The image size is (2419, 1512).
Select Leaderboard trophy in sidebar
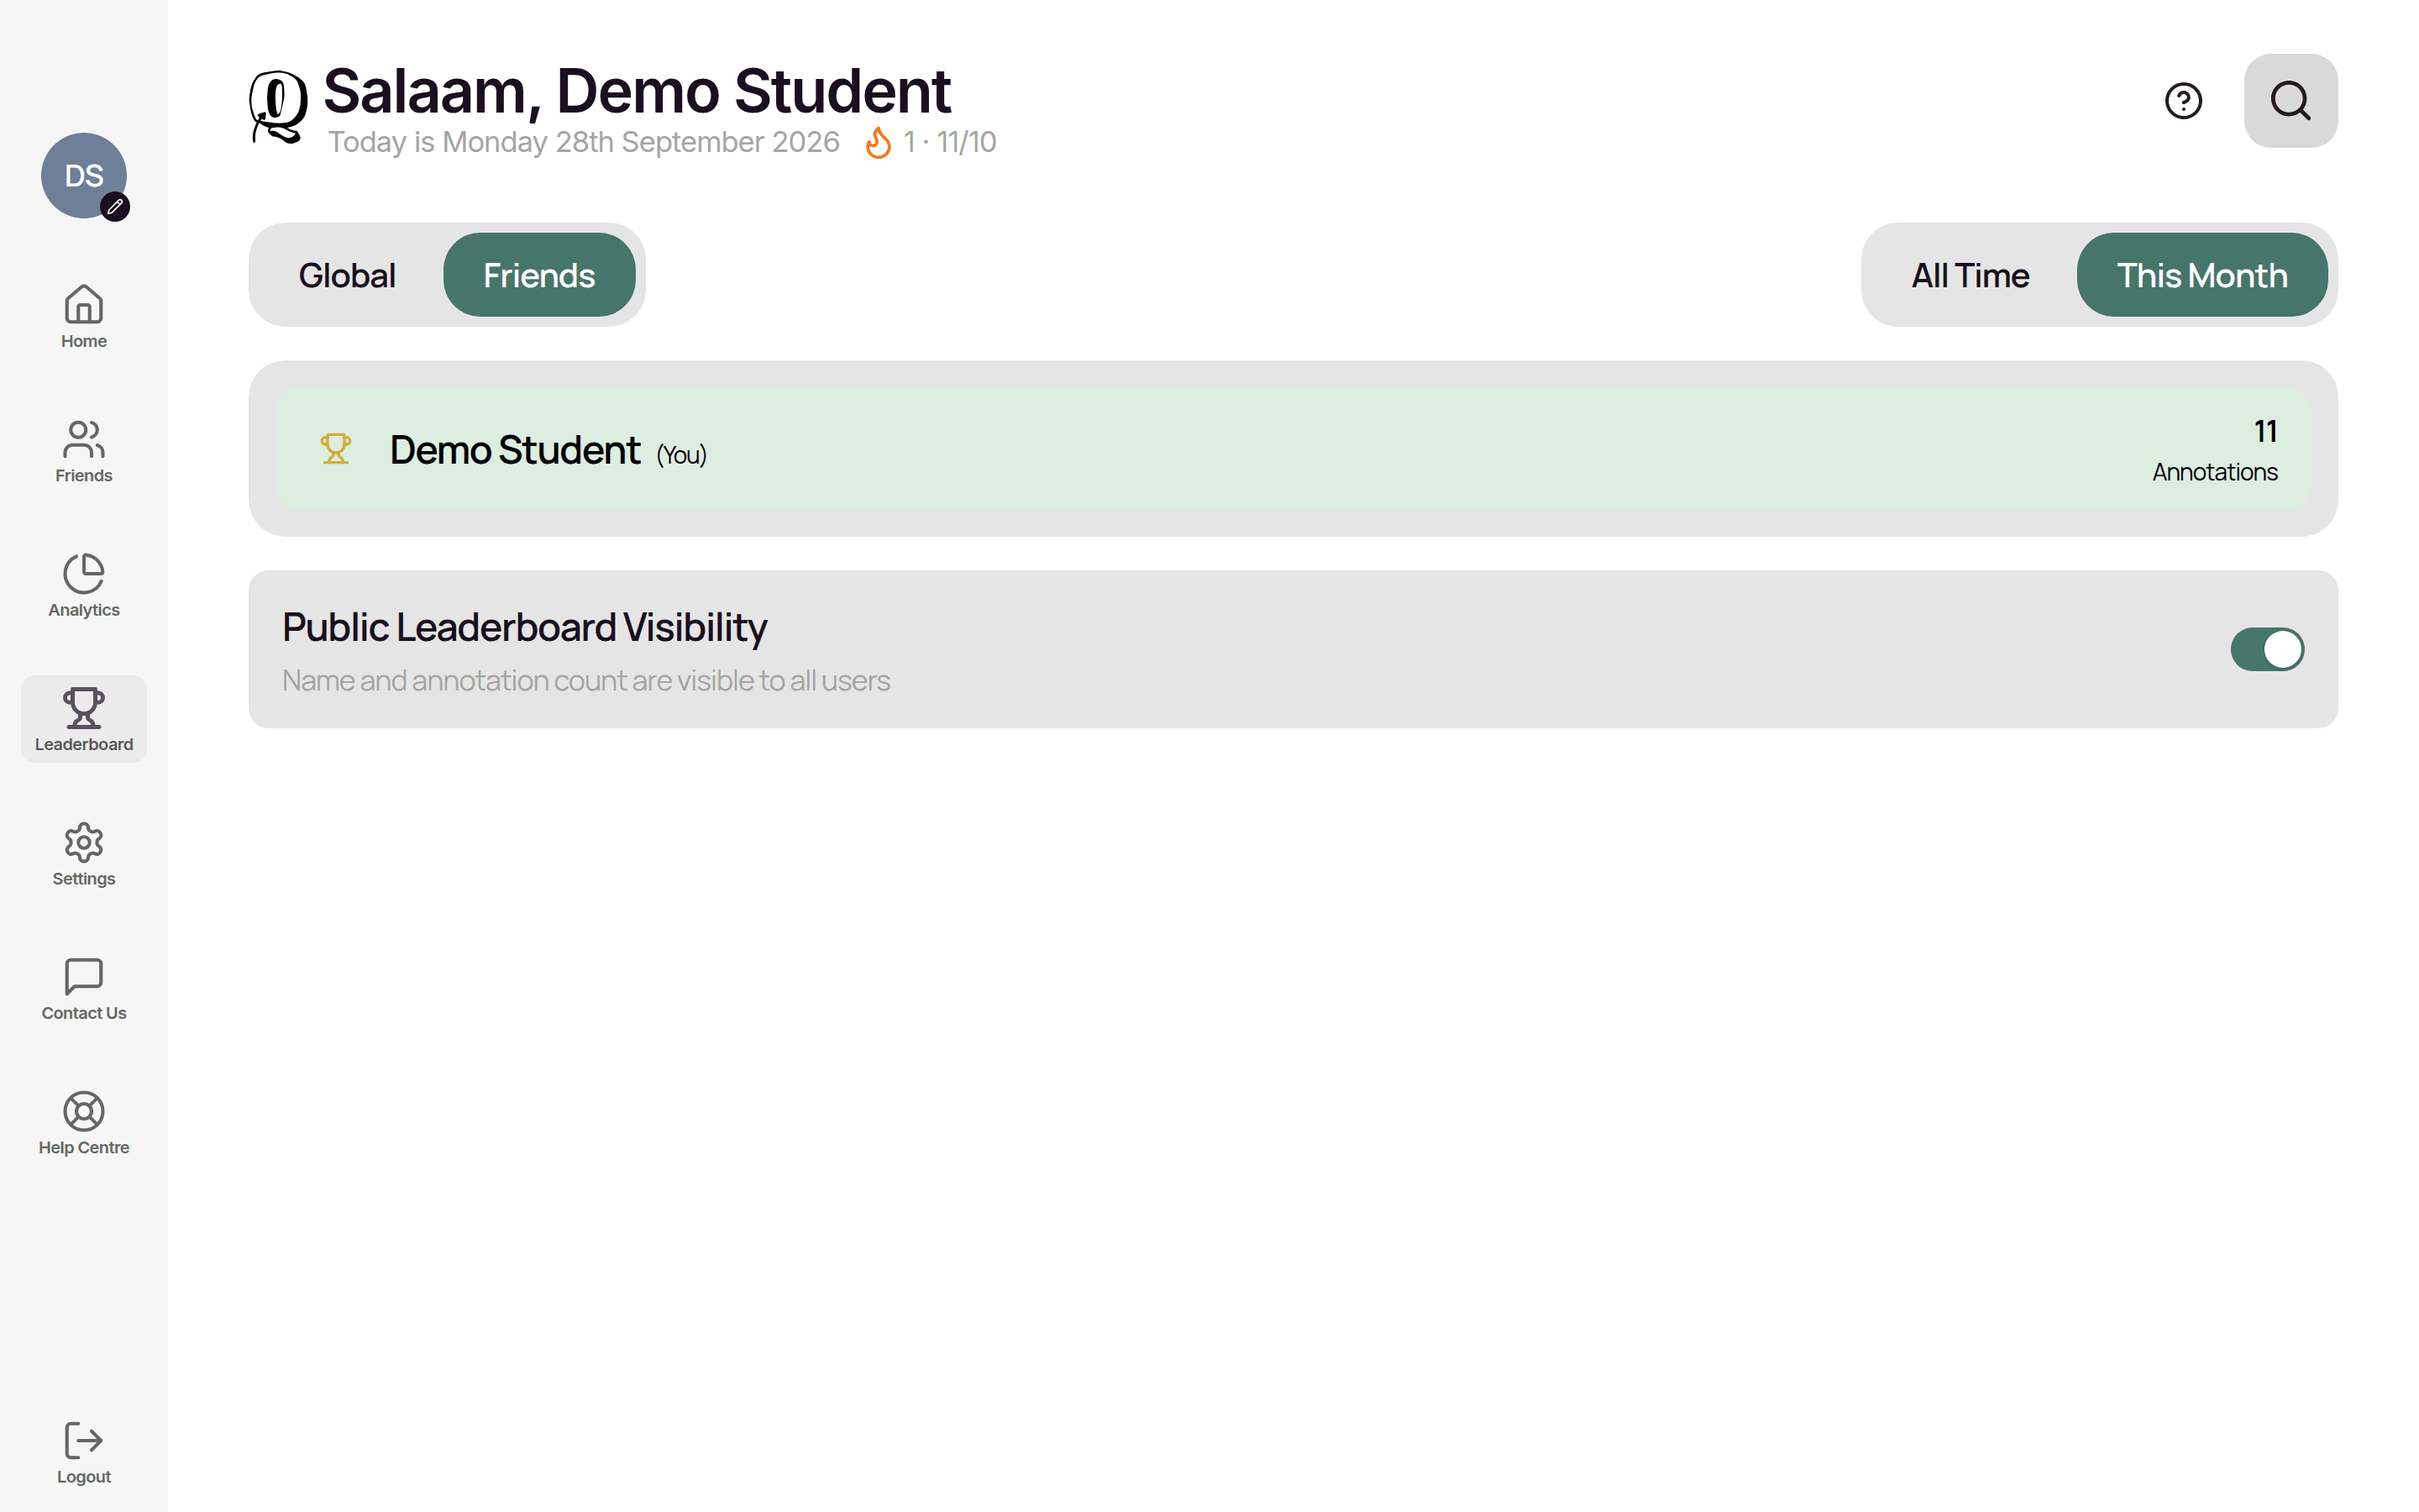pos(84,719)
